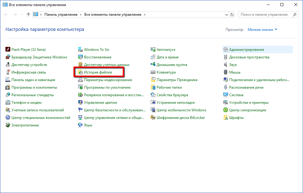Click the Управление цветом monitor icon
The image size is (303, 193).
click(x=80, y=103)
